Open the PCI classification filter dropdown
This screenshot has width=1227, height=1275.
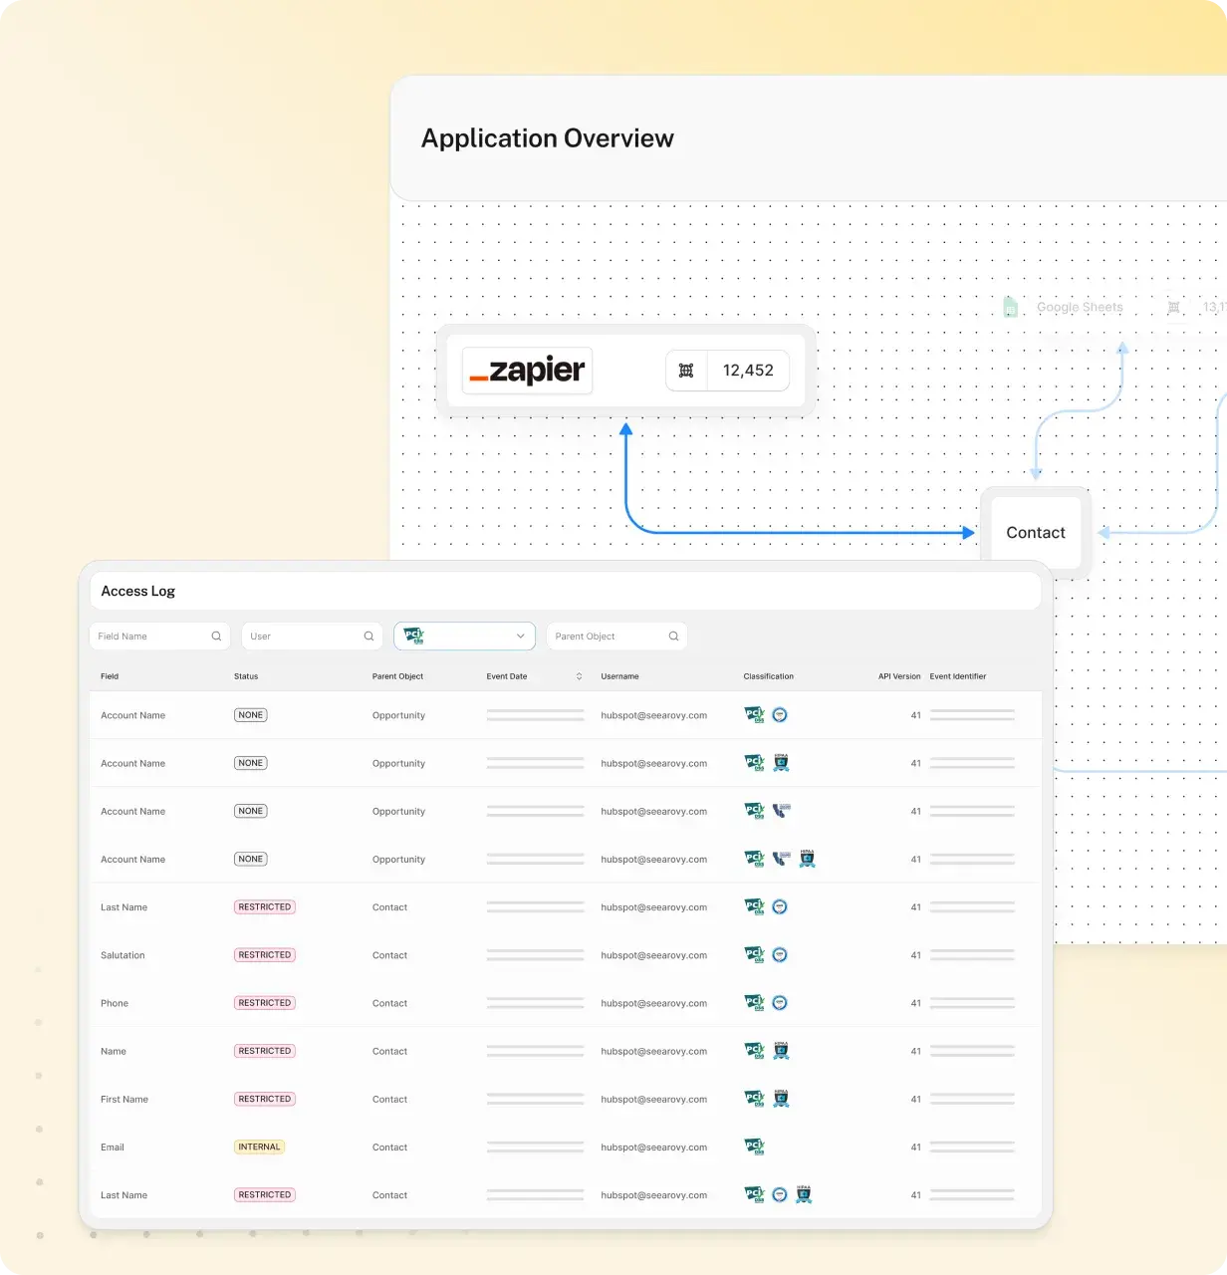tap(464, 637)
